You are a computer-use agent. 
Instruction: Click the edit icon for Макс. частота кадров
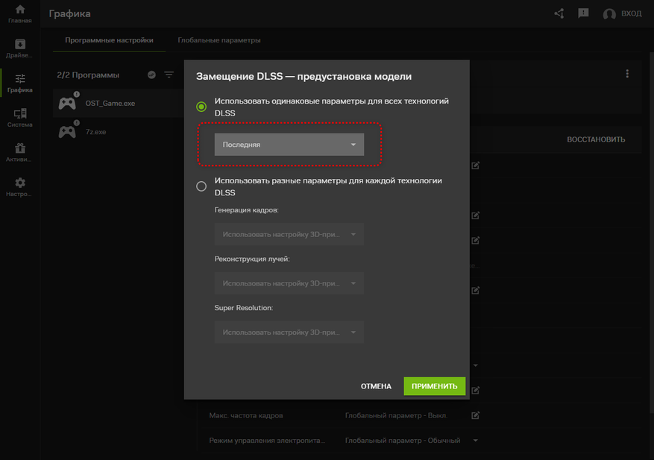[476, 415]
